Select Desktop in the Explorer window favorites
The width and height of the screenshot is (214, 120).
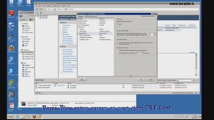point(27,26)
